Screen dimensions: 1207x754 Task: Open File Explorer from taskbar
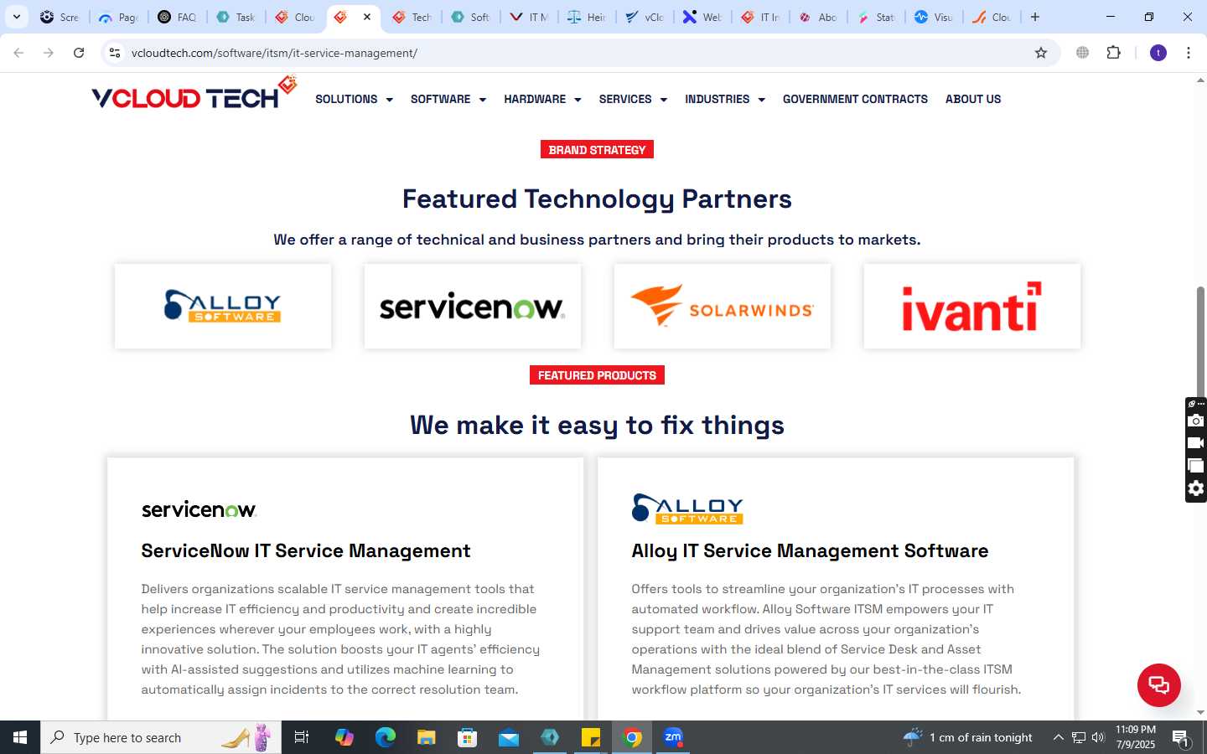coord(426,737)
